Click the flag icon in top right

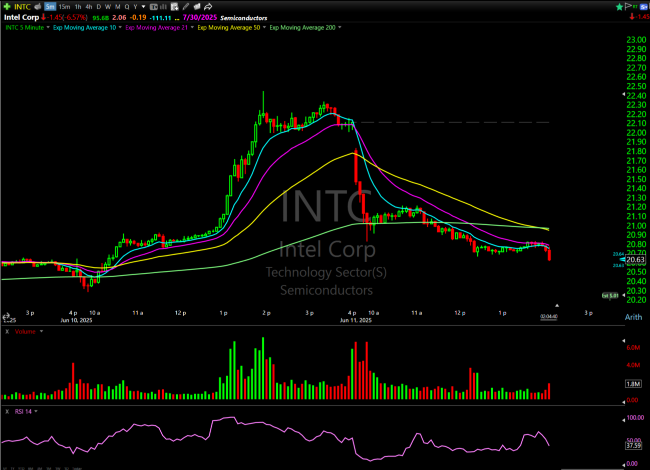tap(628, 6)
